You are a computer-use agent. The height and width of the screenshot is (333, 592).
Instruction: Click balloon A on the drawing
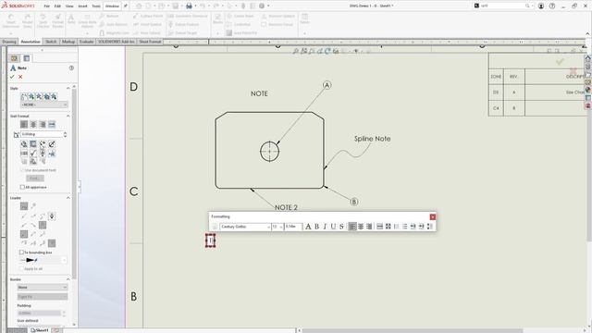click(x=327, y=85)
